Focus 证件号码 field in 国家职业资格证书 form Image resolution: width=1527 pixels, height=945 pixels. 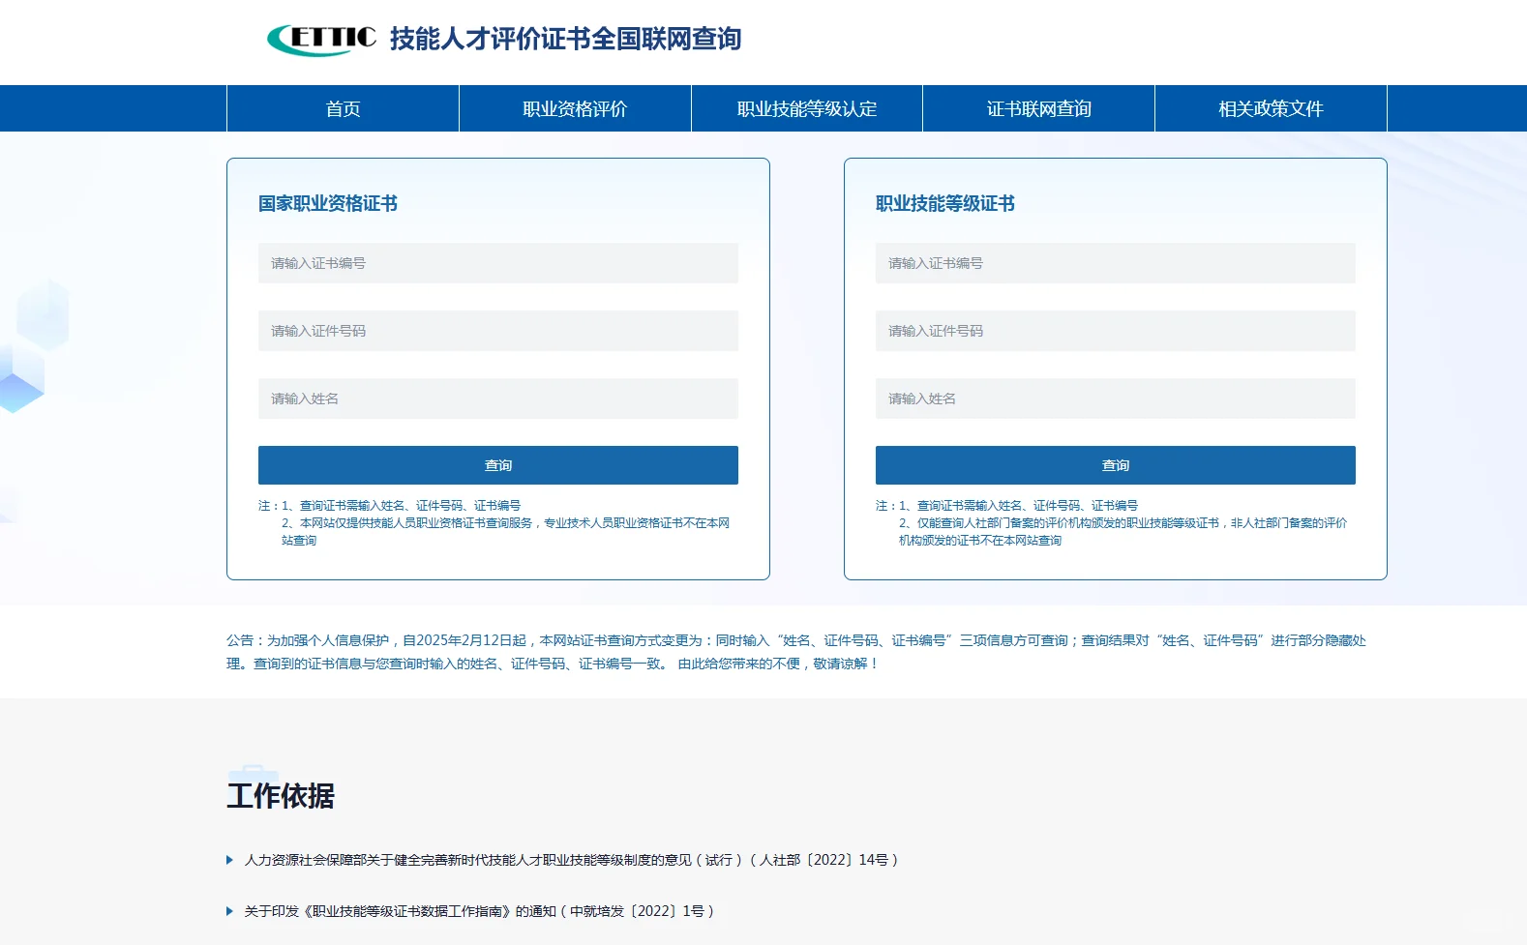coord(498,331)
